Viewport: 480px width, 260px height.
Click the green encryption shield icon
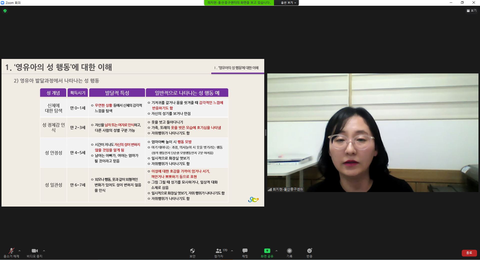pos(5,11)
